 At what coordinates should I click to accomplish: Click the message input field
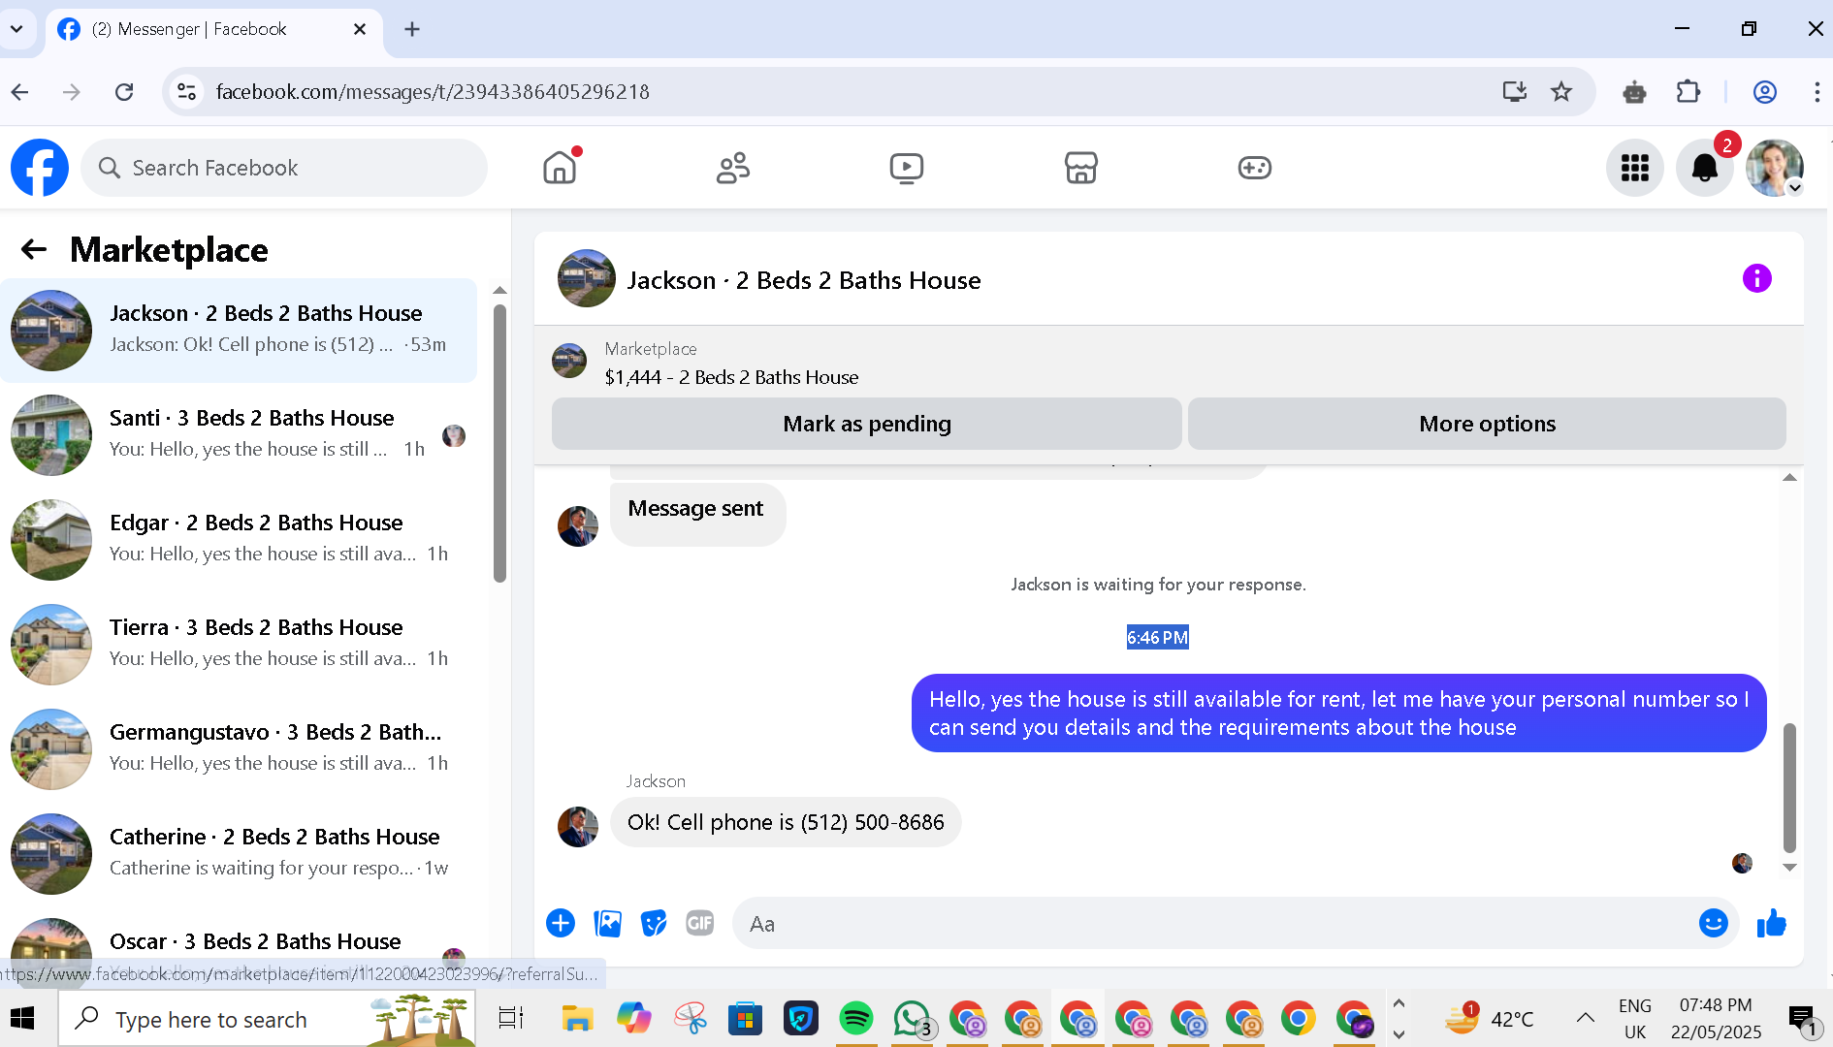(x=1217, y=924)
